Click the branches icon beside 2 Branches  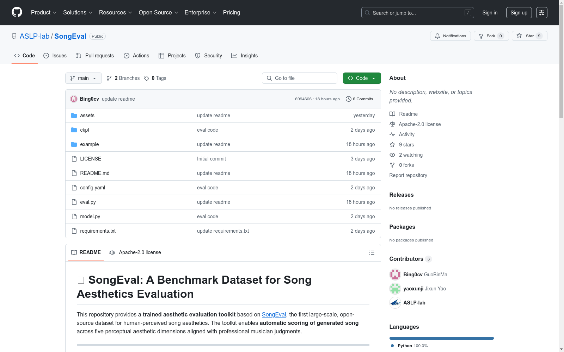pyautogui.click(x=109, y=78)
